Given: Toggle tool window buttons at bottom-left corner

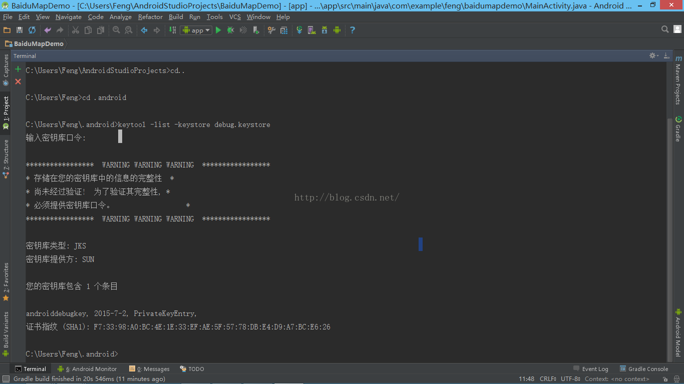Looking at the screenshot, I should (x=6, y=379).
